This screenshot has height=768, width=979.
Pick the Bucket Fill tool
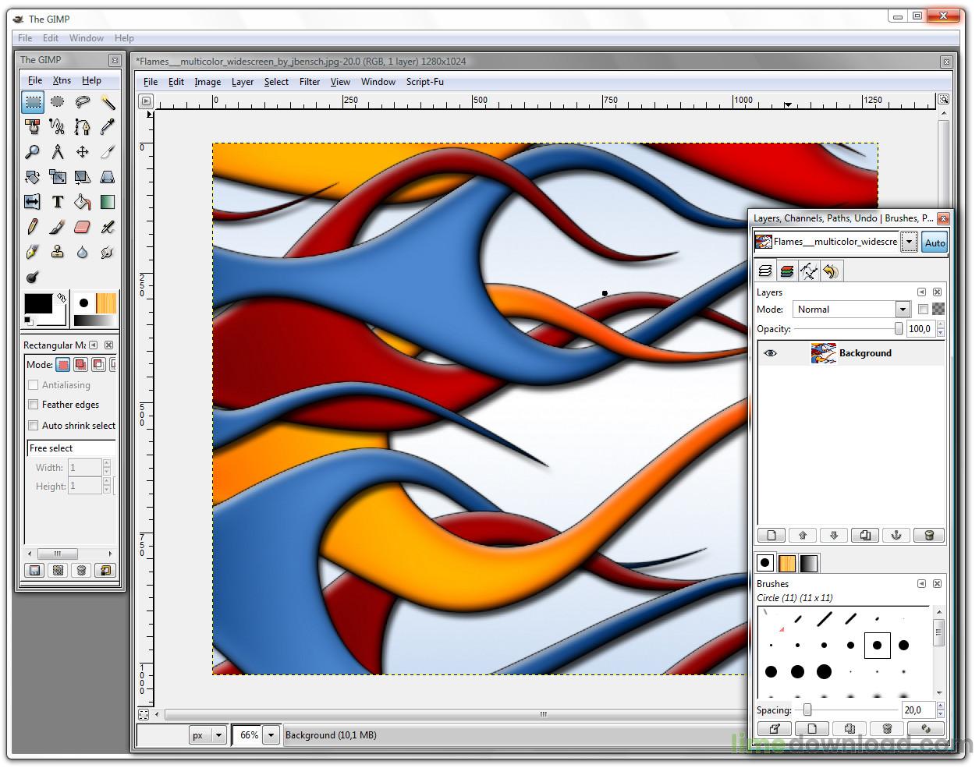[82, 202]
